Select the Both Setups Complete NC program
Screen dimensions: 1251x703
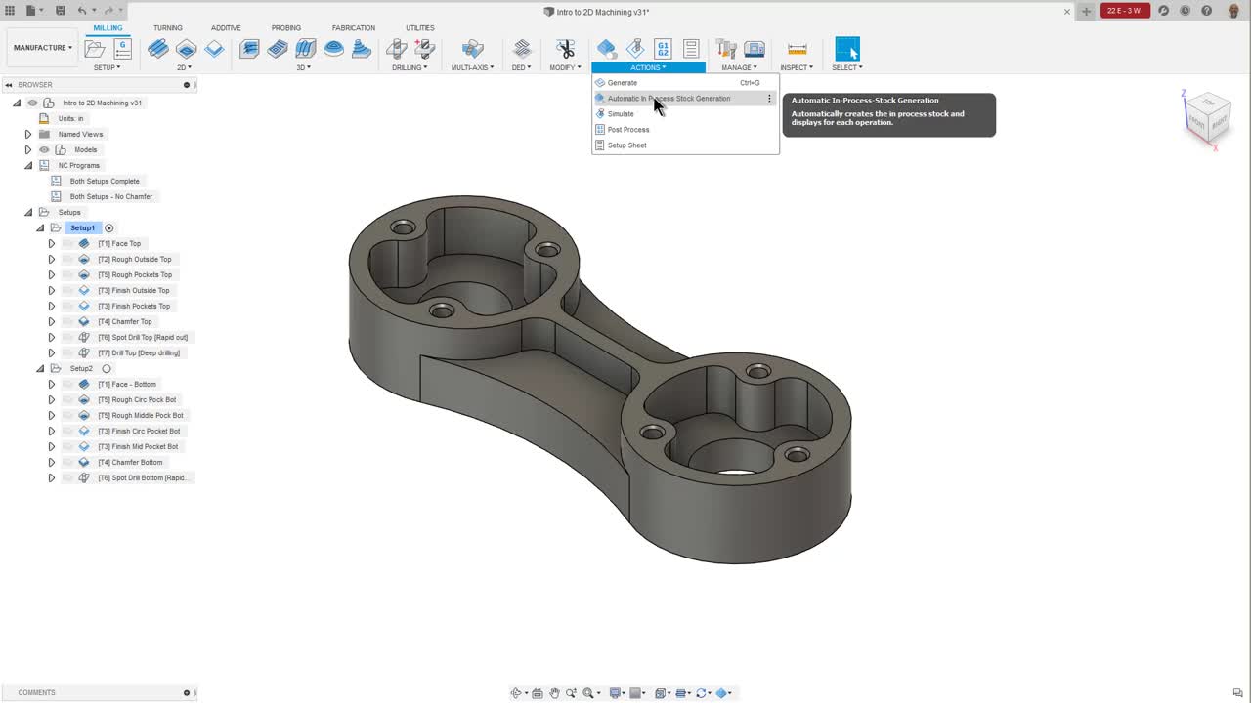coord(105,181)
